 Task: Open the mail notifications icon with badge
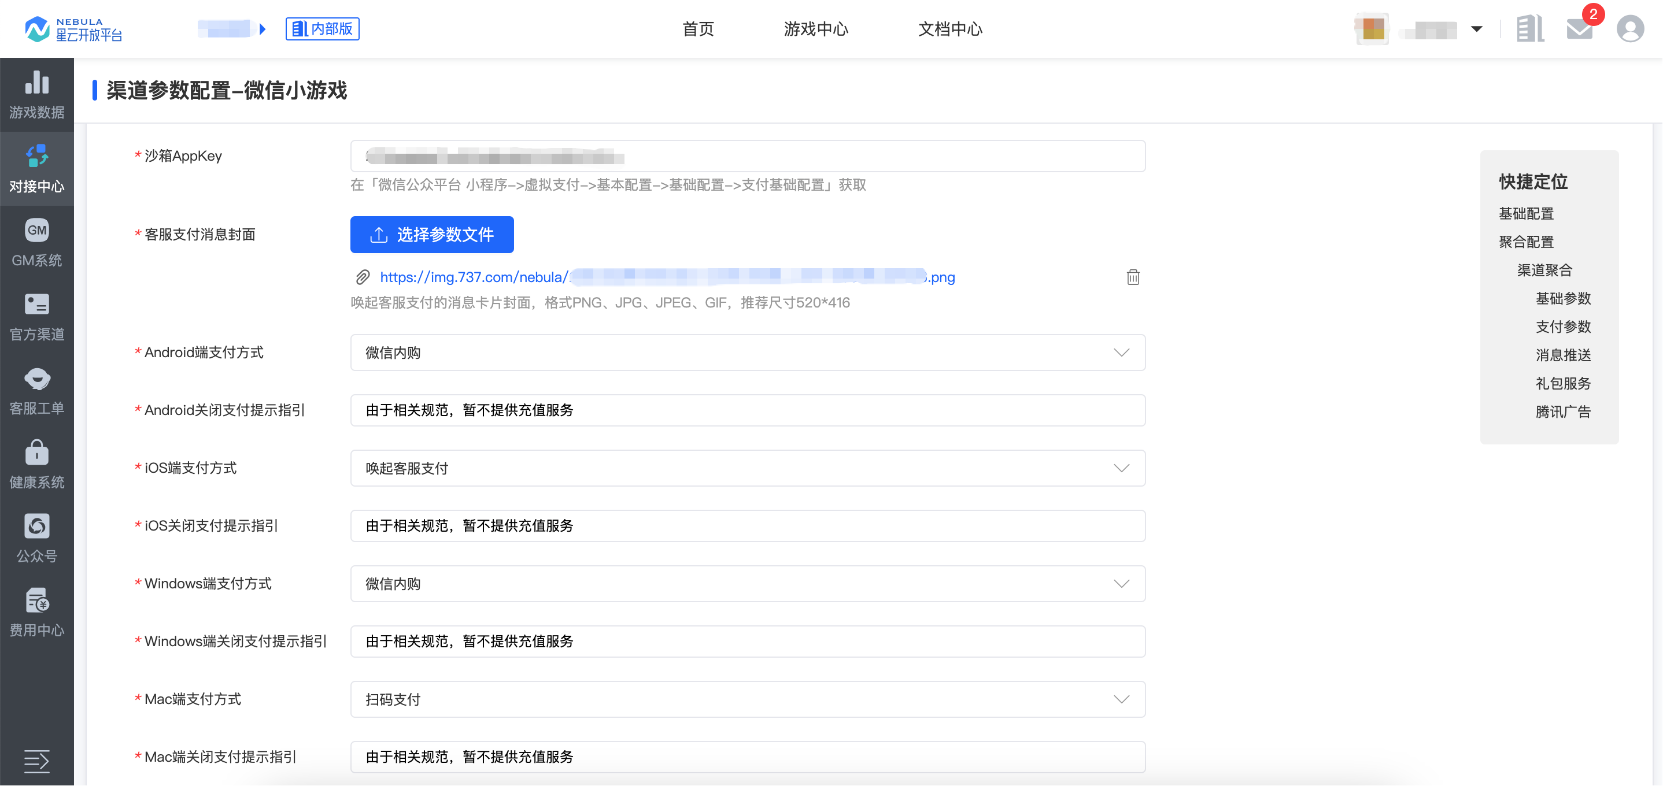click(x=1580, y=29)
